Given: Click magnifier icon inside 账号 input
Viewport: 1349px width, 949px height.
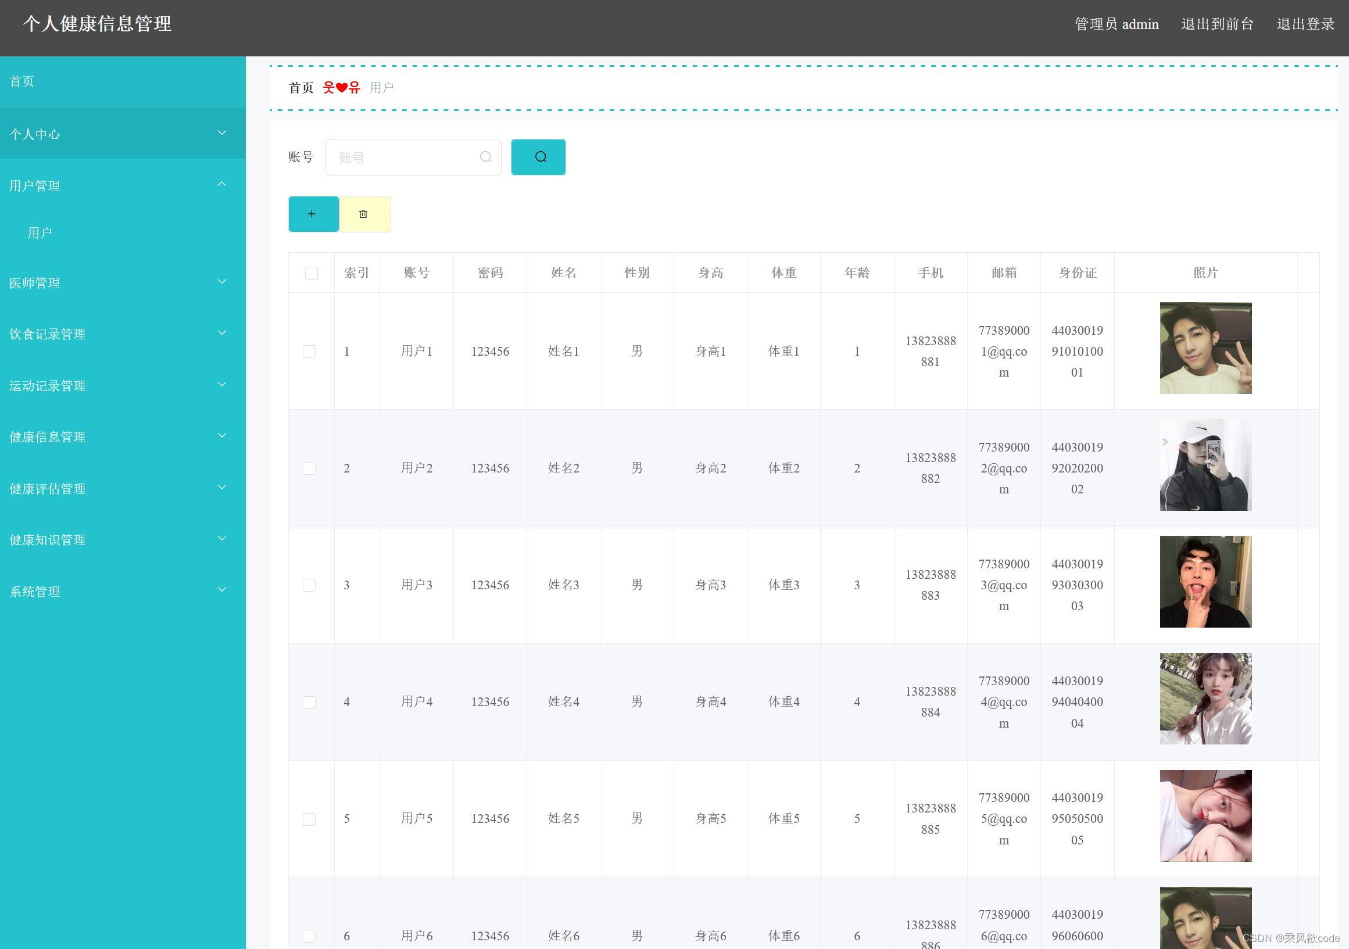Looking at the screenshot, I should click(x=485, y=157).
